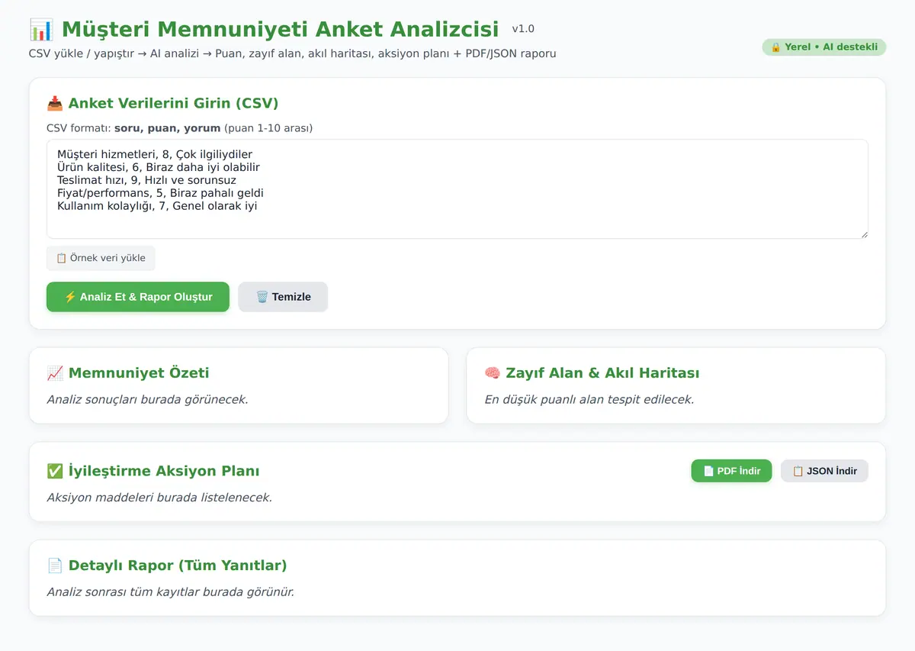Click the Müşteri Memnuniyeti Anket Analizcisi title

tap(280, 30)
